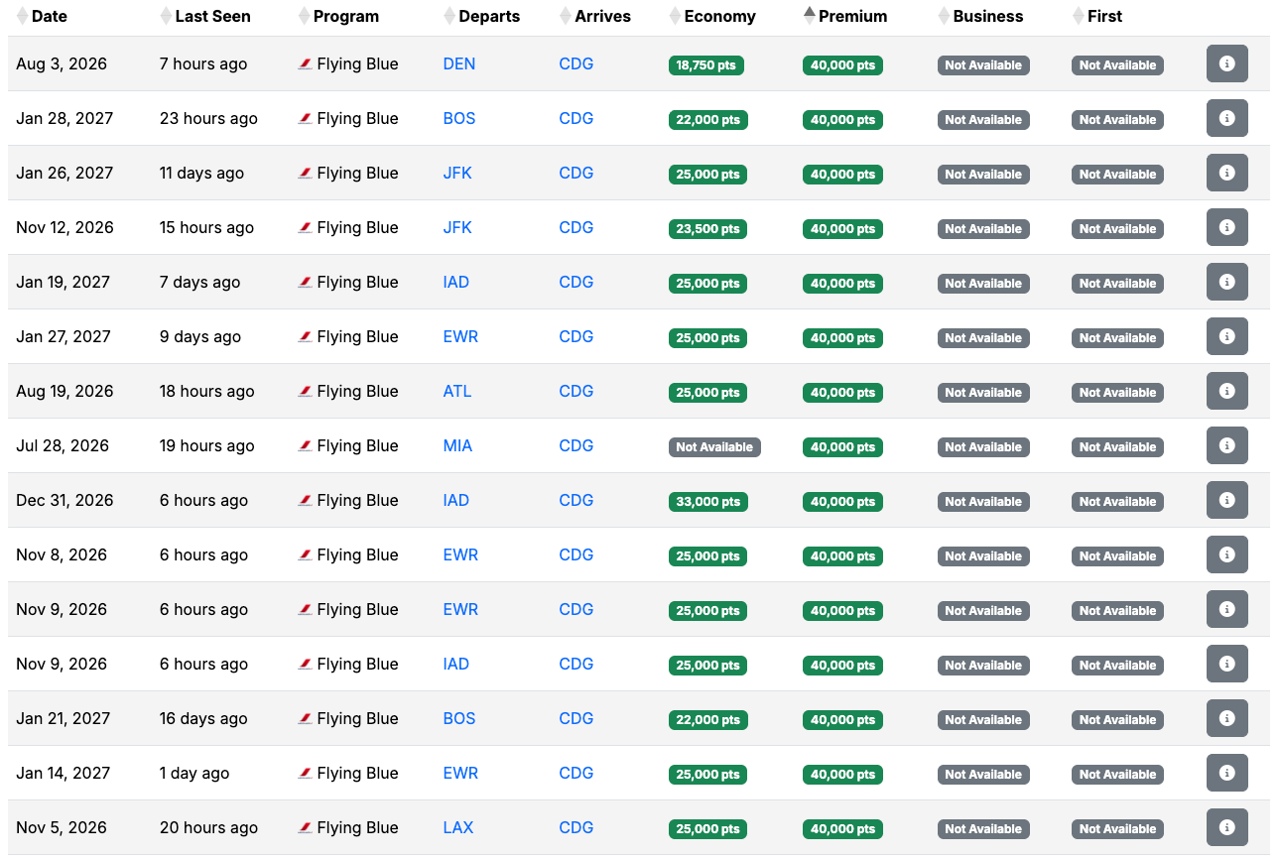
Task: Show info for the Nov 8, 2026 flight
Action: (x=1226, y=554)
